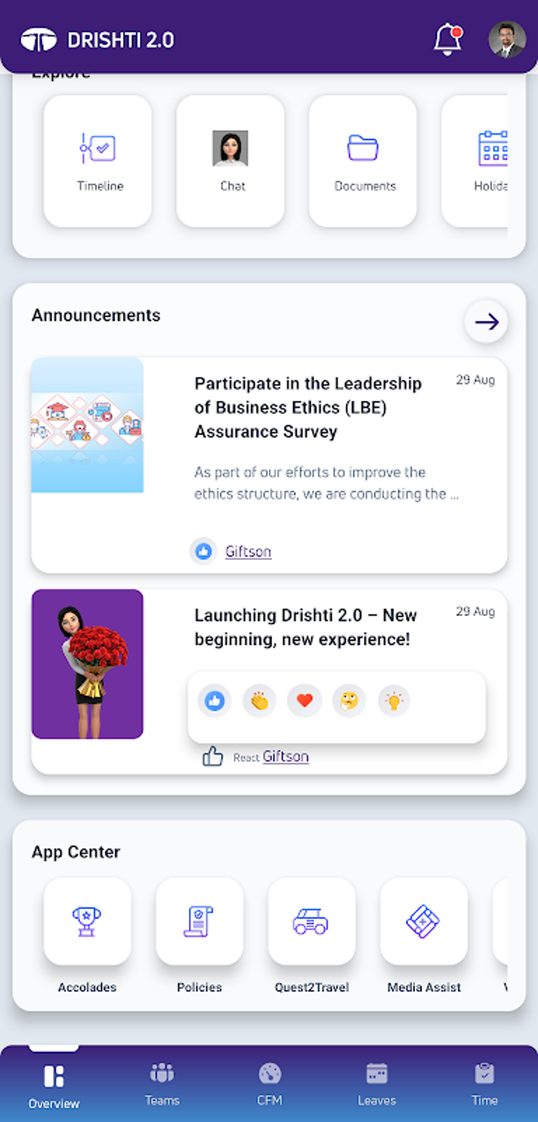React with the thumbs-up like emoji

pyautogui.click(x=214, y=701)
